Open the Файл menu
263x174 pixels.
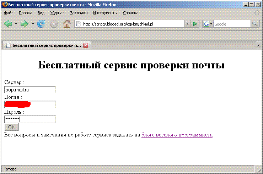[x=9, y=13]
